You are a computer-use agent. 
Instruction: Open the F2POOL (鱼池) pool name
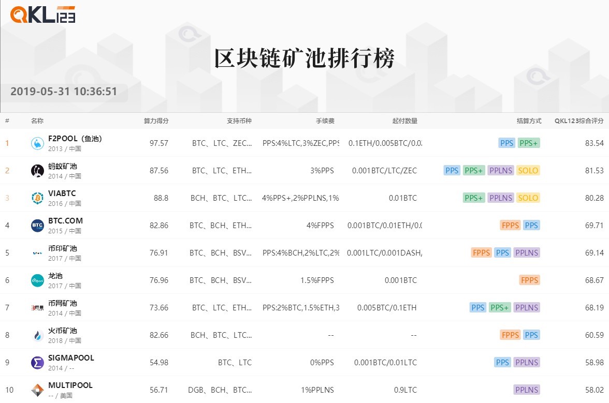(x=75, y=139)
